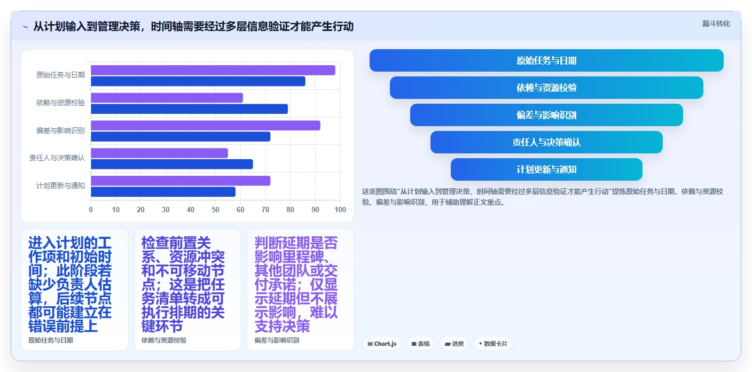Click the blue bar for 依赖与资源校验
The width and height of the screenshot is (752, 372).
189,109
